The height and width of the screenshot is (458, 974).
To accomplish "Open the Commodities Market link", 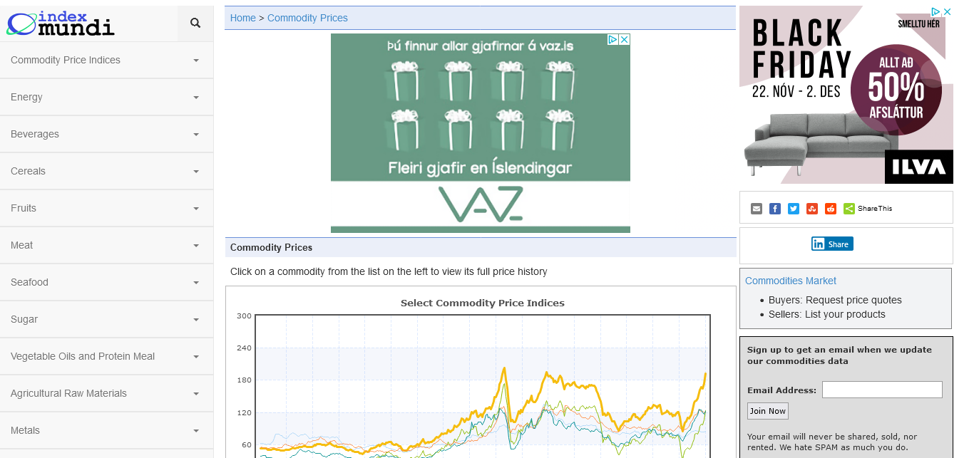I will coord(790,281).
